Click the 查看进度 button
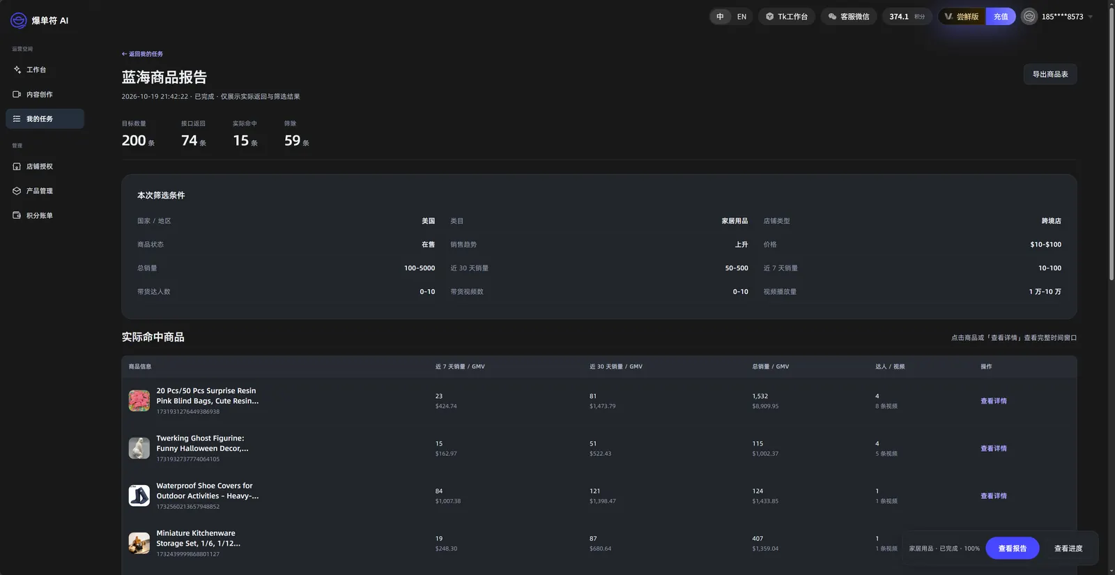The width and height of the screenshot is (1115, 575). click(x=1068, y=549)
